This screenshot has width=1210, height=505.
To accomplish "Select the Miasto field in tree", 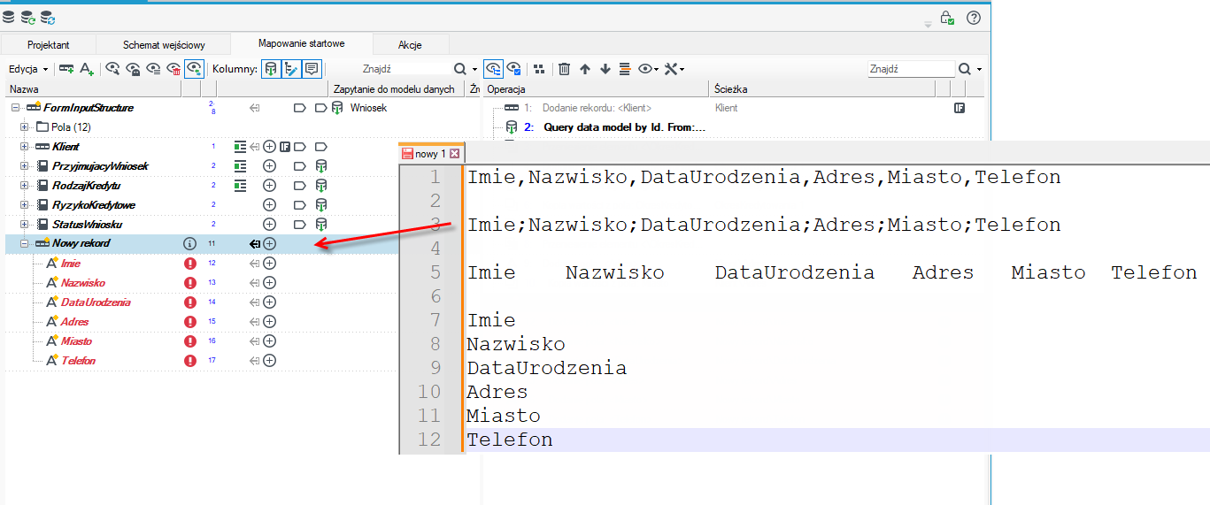I will tap(76, 341).
